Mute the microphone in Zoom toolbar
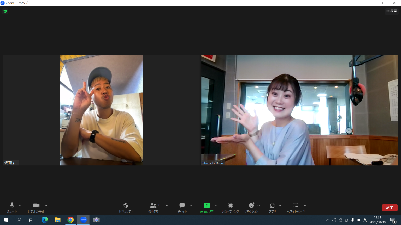Screen dimensions: 401x225 click(12, 205)
